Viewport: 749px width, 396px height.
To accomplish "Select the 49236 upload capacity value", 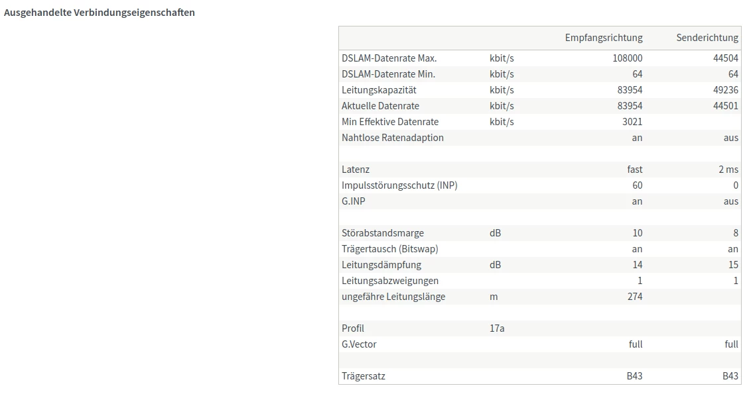I will tap(726, 90).
